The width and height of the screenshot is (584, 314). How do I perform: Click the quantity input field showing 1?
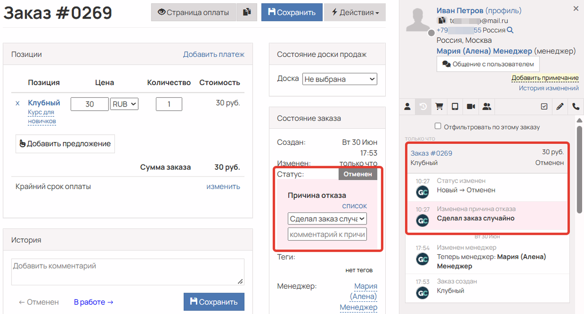click(169, 104)
